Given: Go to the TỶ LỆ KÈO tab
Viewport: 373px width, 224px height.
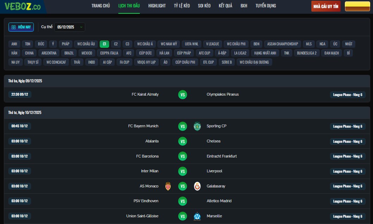Looking at the screenshot, I should click(182, 6).
